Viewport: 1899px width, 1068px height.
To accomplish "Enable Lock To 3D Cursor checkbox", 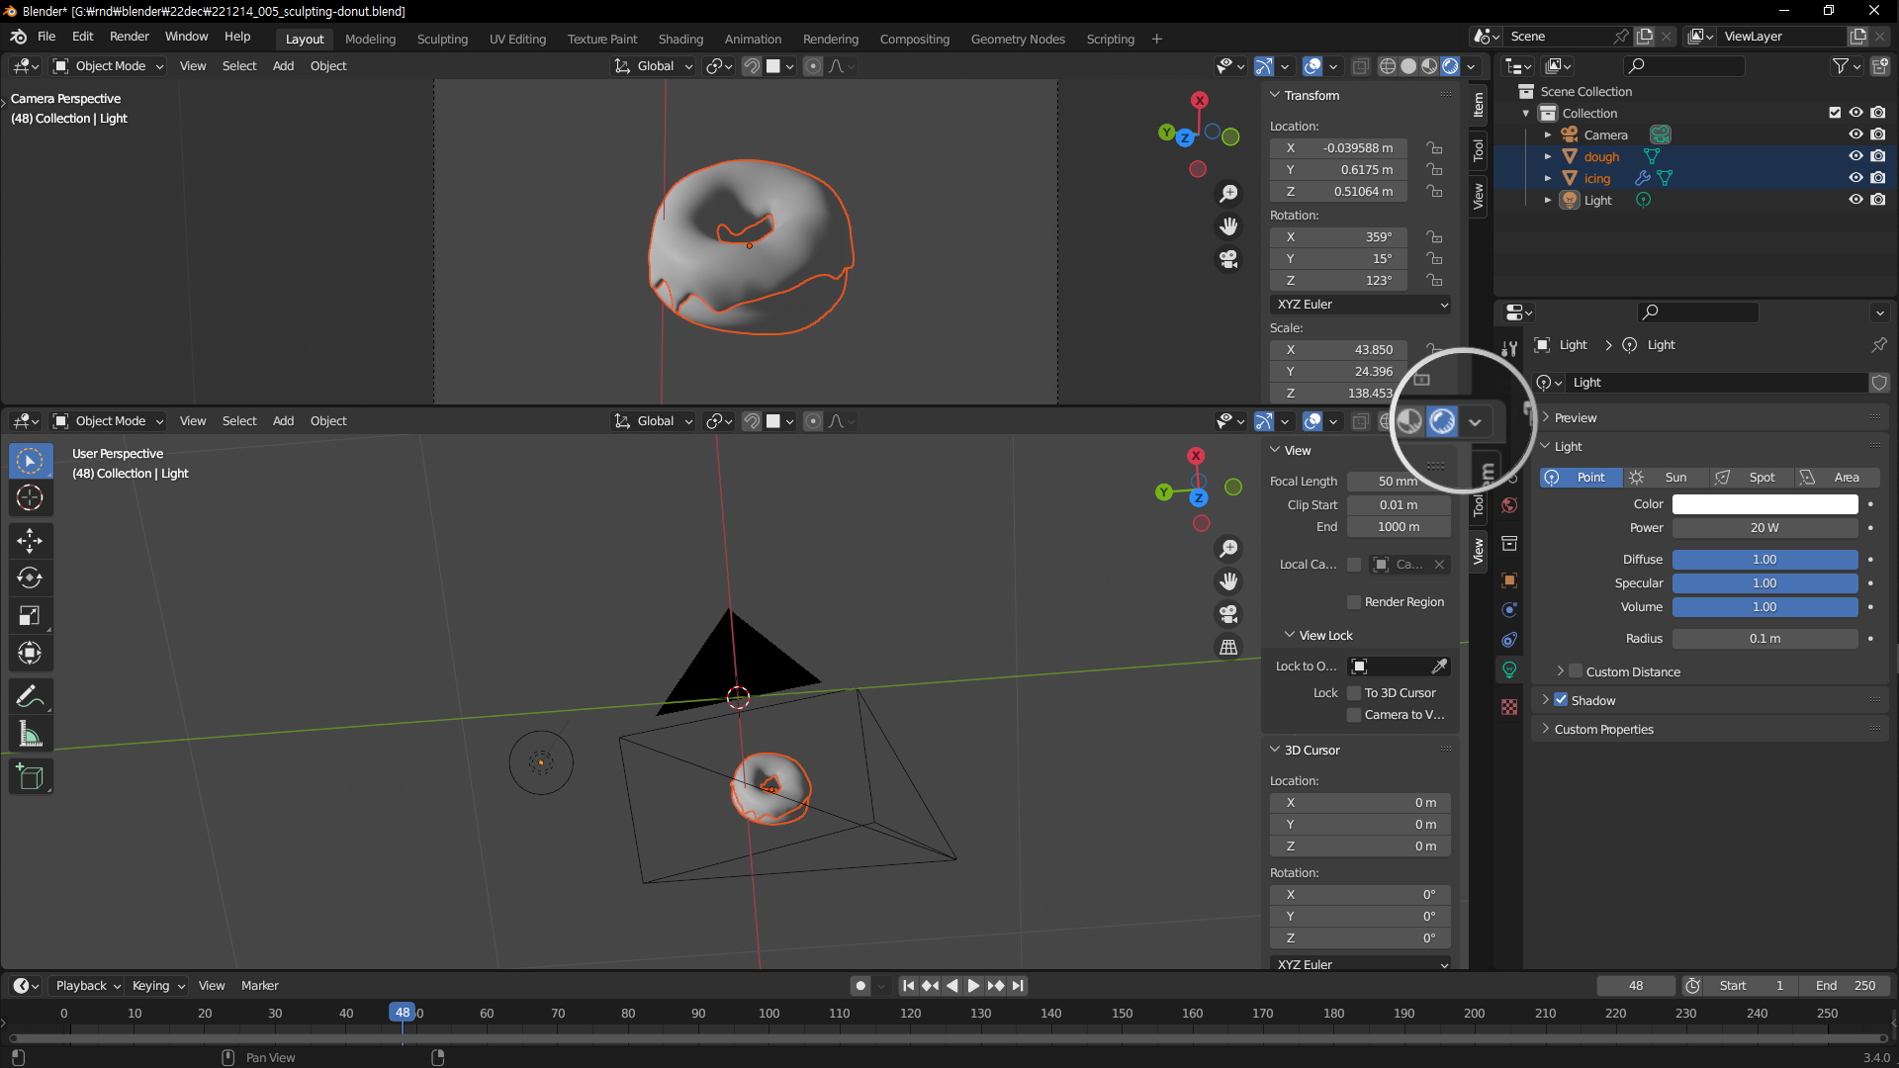I will point(1354,693).
